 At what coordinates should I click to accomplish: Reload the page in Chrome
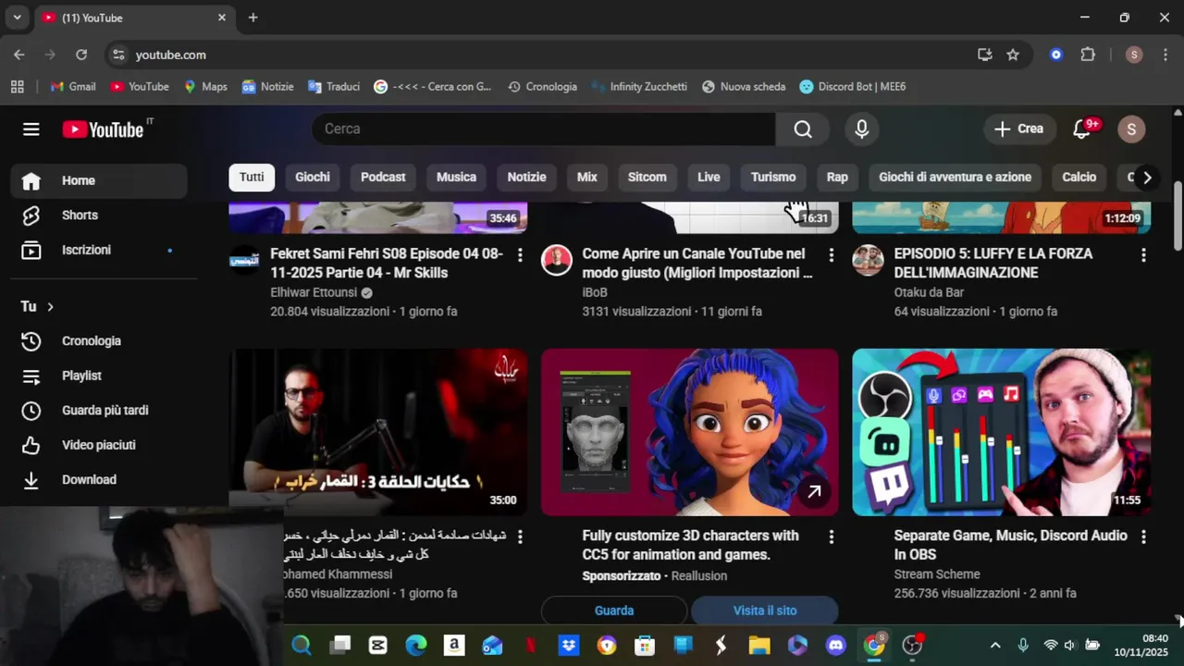pos(81,55)
